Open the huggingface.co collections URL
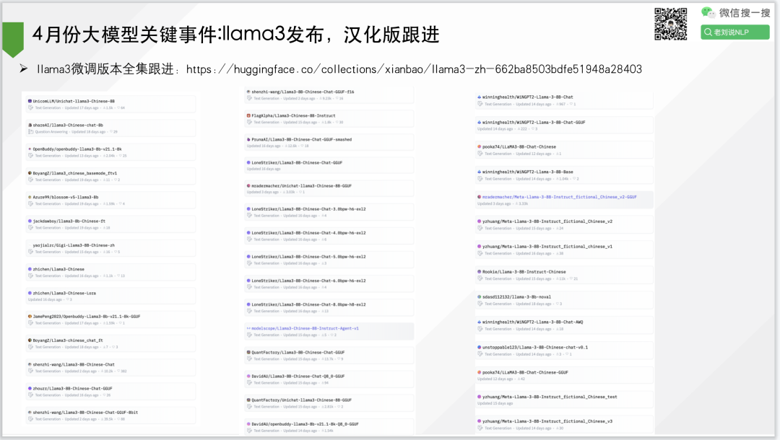This screenshot has width=780, height=440. point(414,69)
